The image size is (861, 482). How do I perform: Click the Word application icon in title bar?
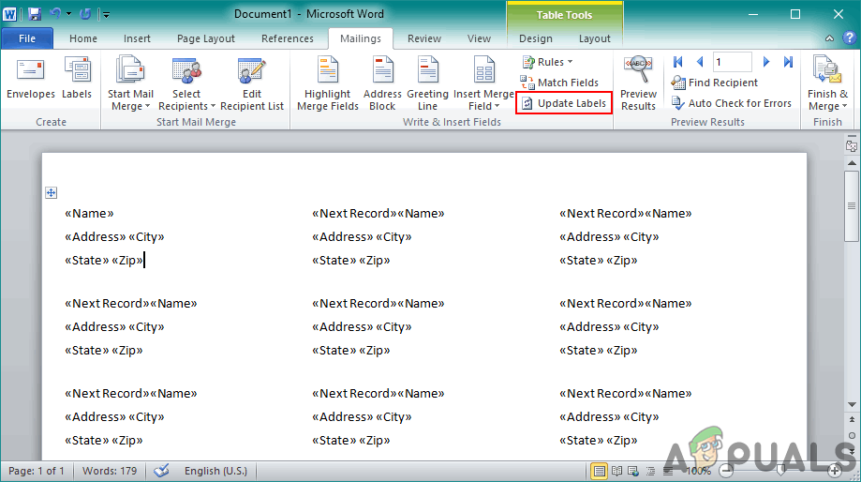[10, 14]
